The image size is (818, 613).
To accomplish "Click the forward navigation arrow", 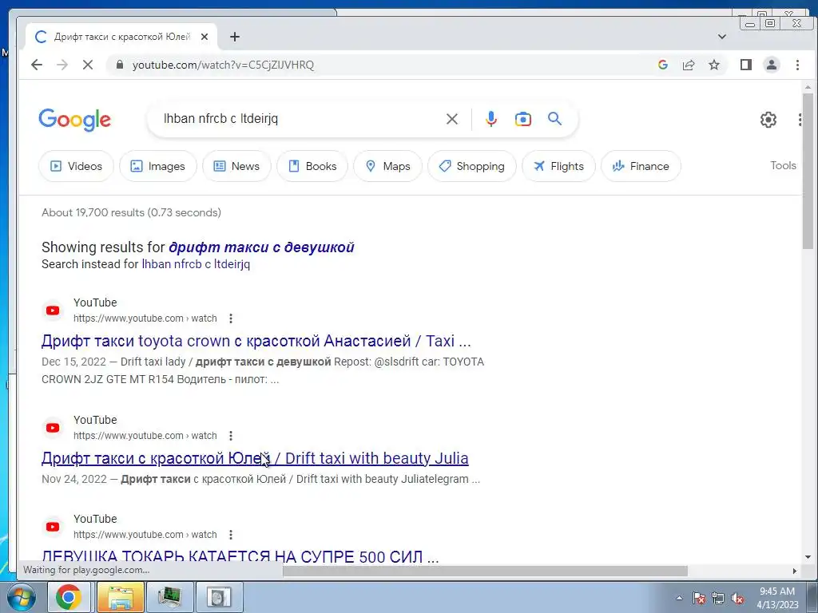I will tap(62, 65).
